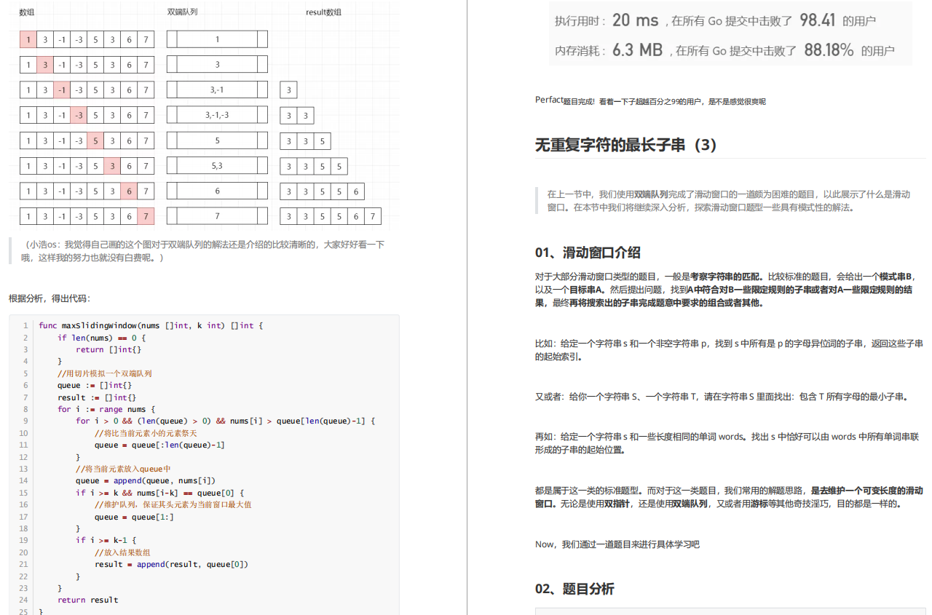Screen dimensions: 932x615
Task: Click code line "return result"
Action: (87, 600)
